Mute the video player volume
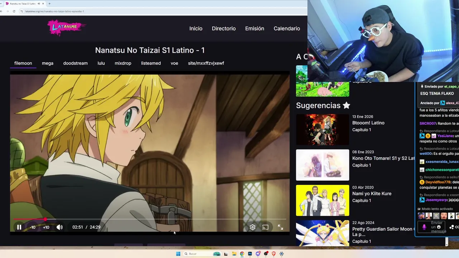Viewport: 459px width, 258px height. (60, 227)
